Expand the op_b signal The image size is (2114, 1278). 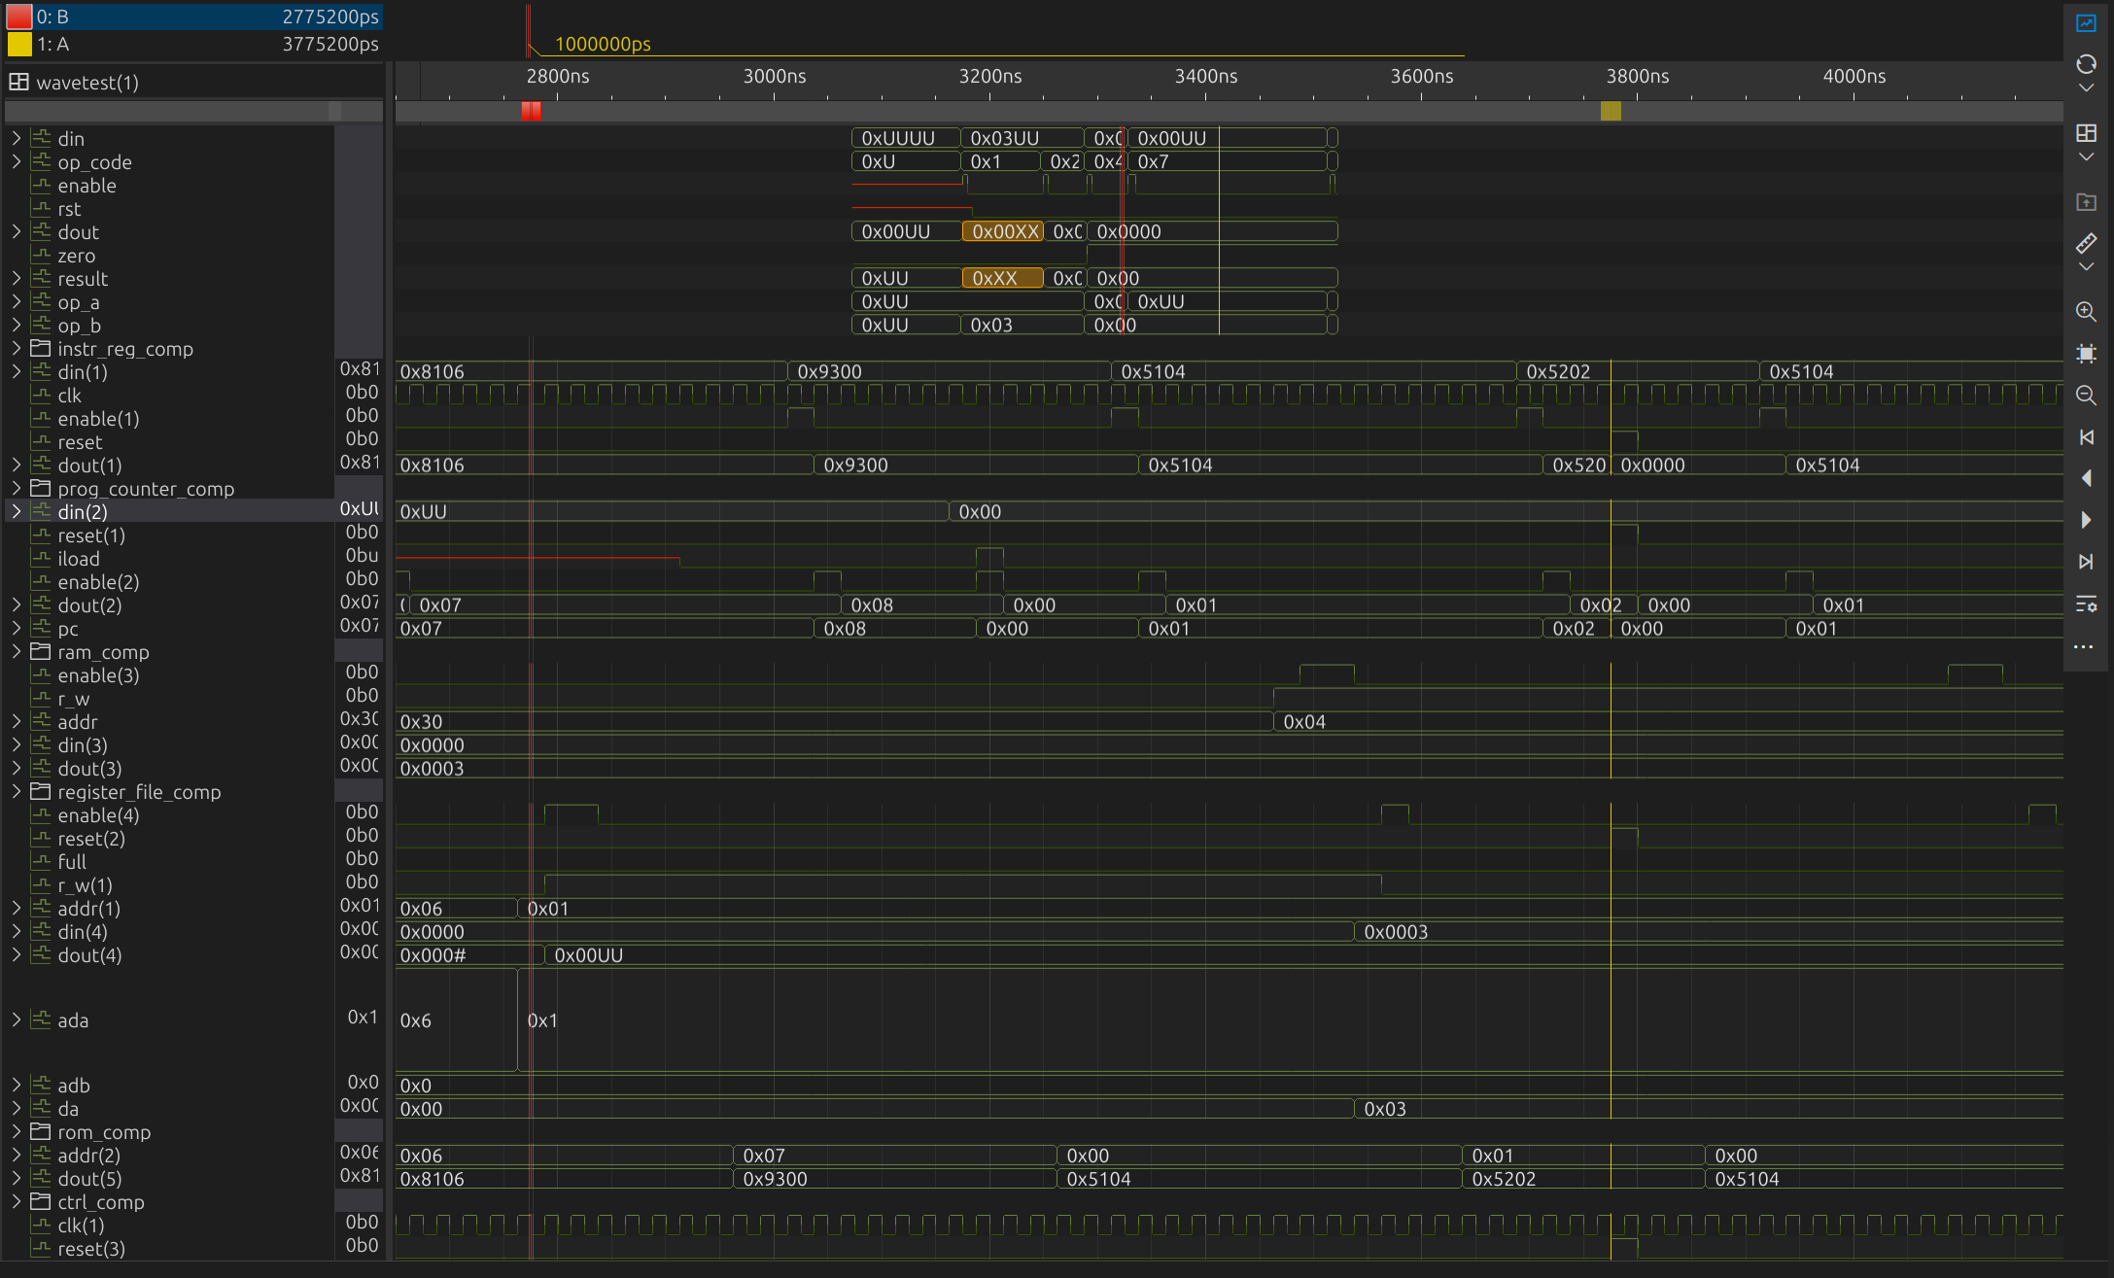point(17,326)
